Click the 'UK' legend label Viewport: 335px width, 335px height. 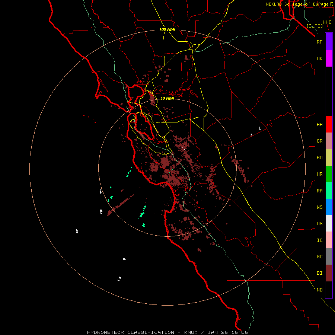point(319,58)
